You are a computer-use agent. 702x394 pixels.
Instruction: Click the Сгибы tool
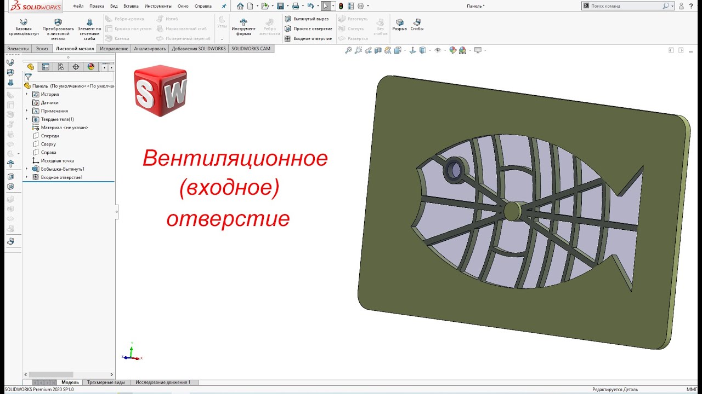tap(417, 25)
